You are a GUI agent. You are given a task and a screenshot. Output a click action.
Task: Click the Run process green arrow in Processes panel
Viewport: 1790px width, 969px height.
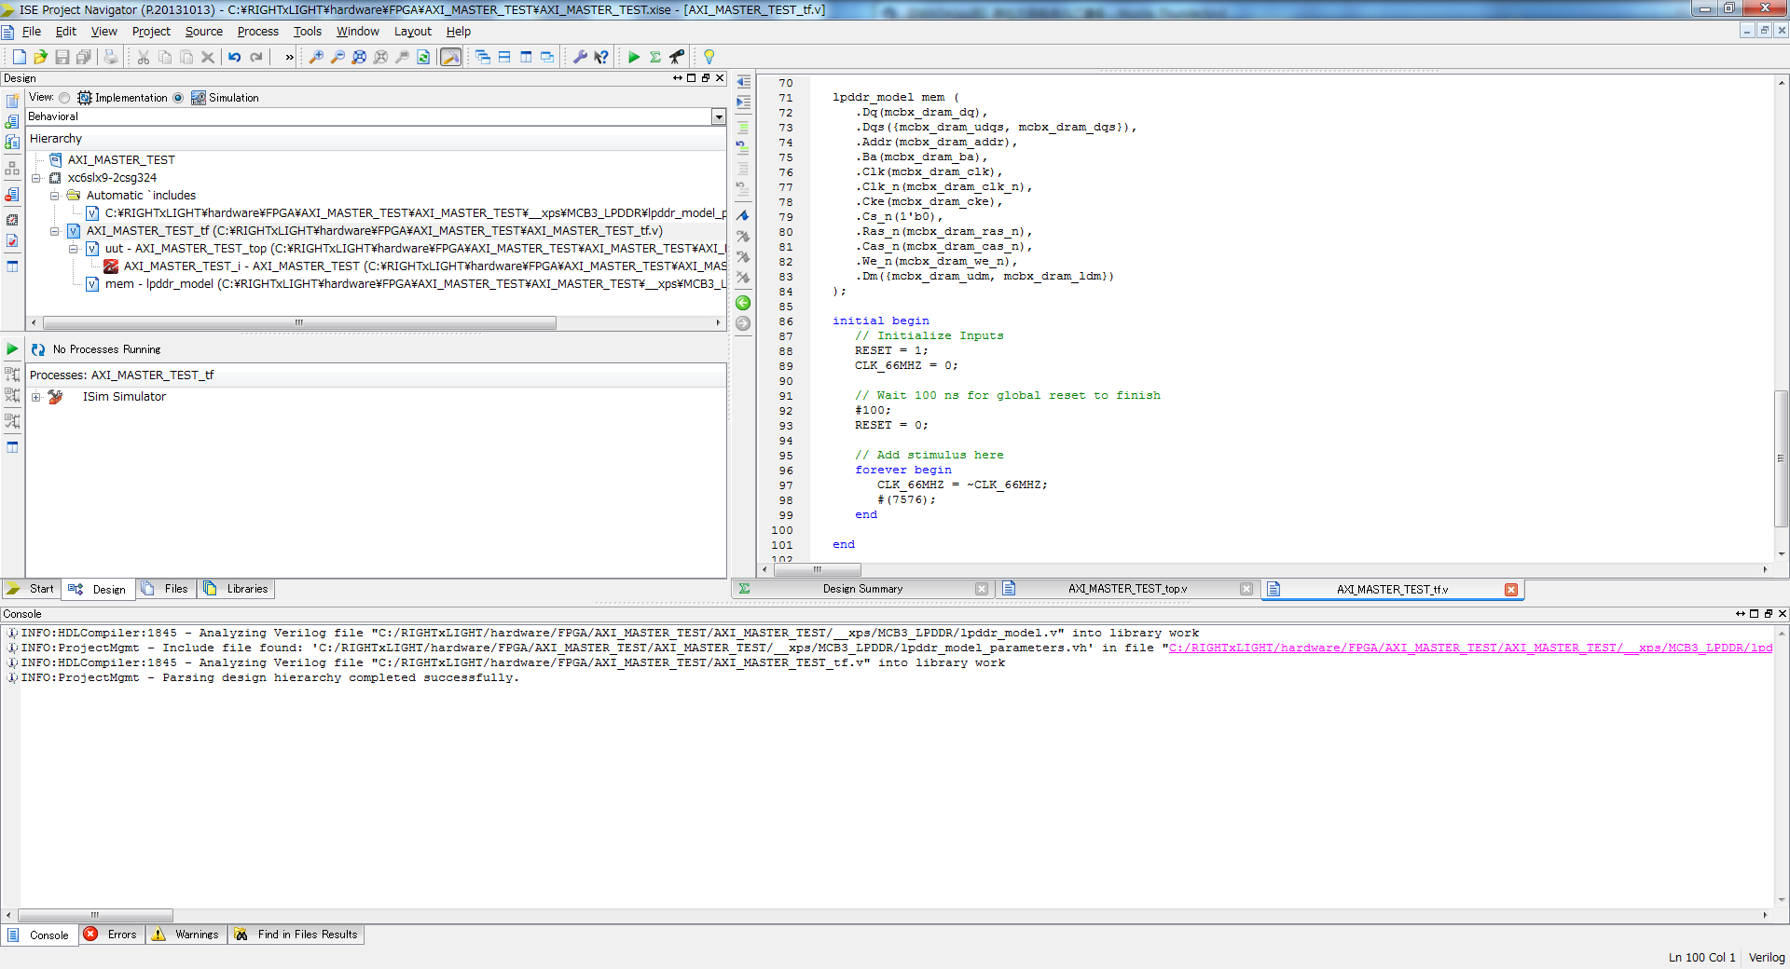point(12,349)
